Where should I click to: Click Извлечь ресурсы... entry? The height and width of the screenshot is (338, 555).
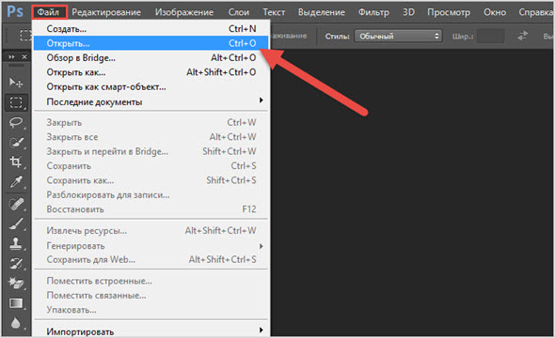[151, 231]
